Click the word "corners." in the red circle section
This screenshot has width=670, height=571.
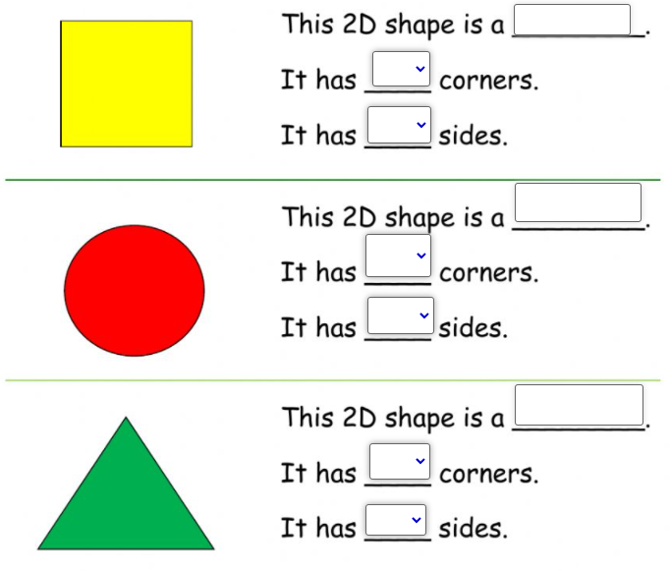click(489, 273)
